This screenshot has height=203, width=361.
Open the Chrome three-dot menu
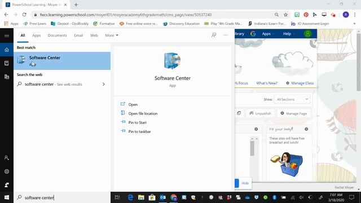click(355, 15)
